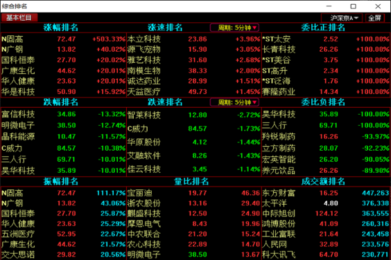Select 五洲医疗 in 振幅排名

(64, 234)
